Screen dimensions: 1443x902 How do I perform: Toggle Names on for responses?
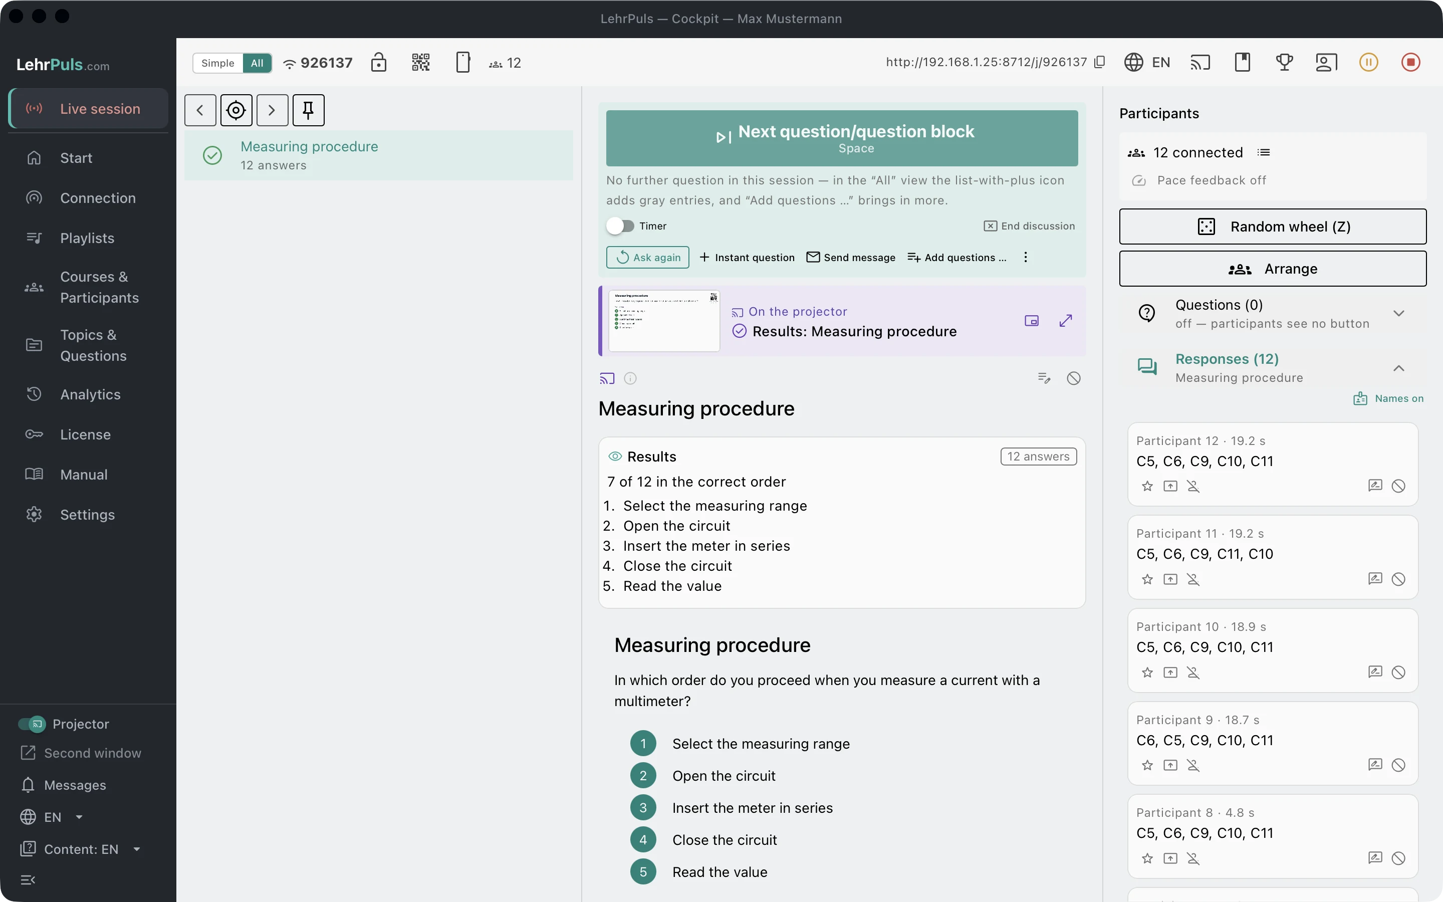point(1388,398)
